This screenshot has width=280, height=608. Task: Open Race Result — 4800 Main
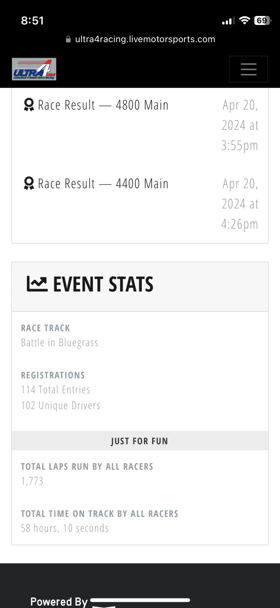coord(103,105)
